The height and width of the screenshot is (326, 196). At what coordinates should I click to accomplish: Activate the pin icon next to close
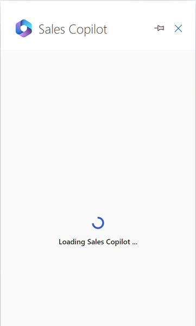point(159,28)
